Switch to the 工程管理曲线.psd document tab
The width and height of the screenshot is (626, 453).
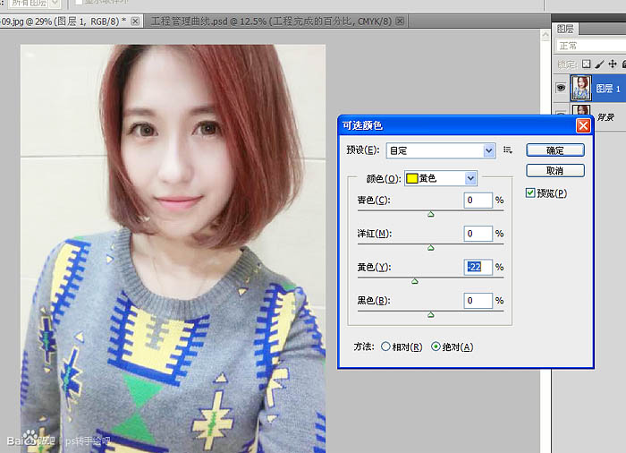(x=268, y=21)
